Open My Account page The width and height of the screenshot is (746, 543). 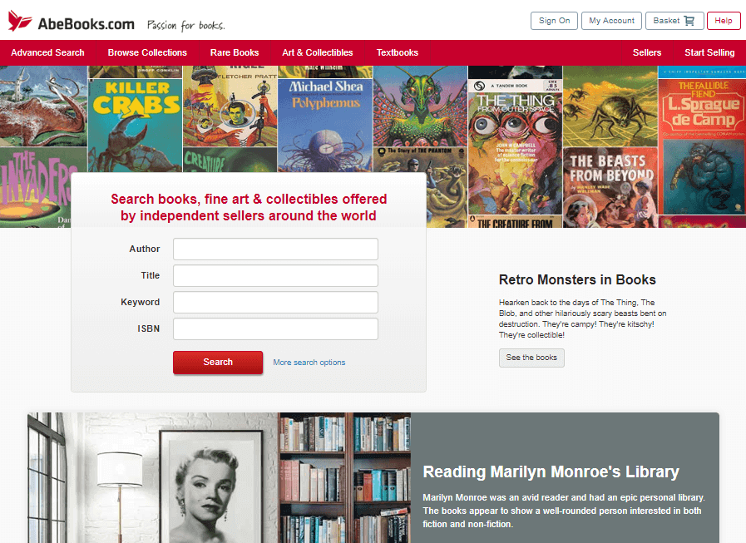point(611,21)
